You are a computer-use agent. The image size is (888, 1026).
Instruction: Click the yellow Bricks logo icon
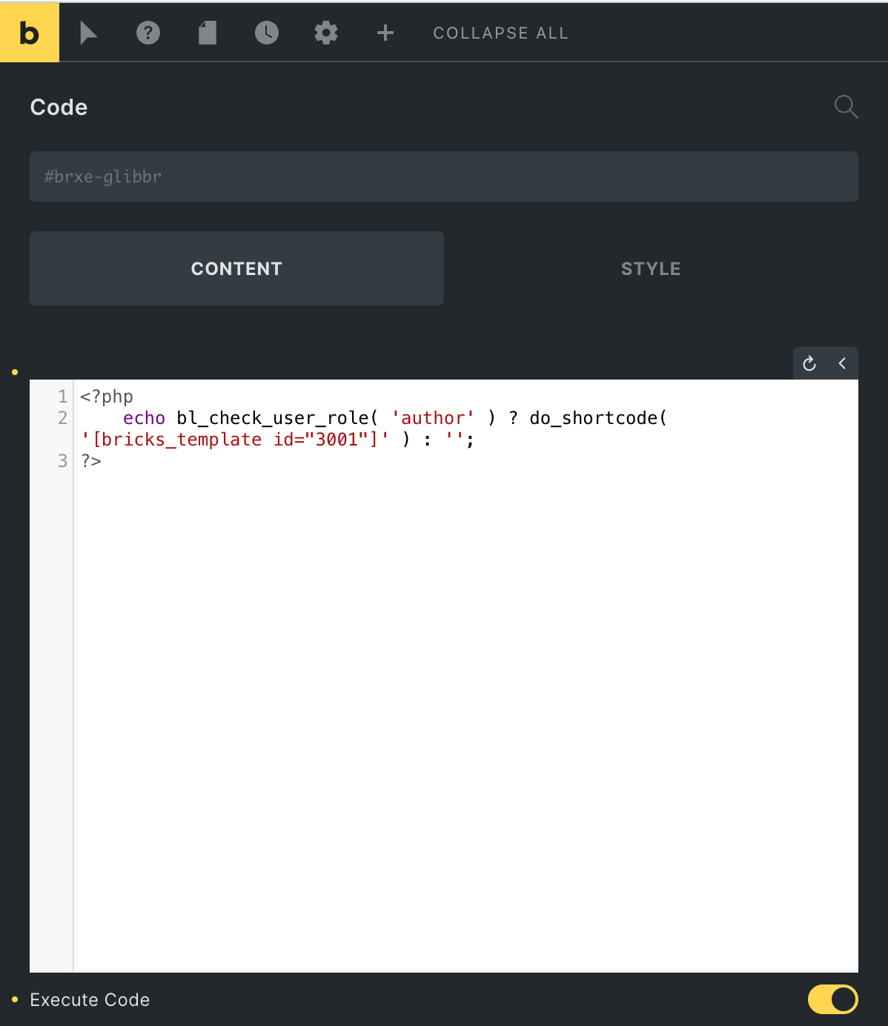pyautogui.click(x=30, y=33)
